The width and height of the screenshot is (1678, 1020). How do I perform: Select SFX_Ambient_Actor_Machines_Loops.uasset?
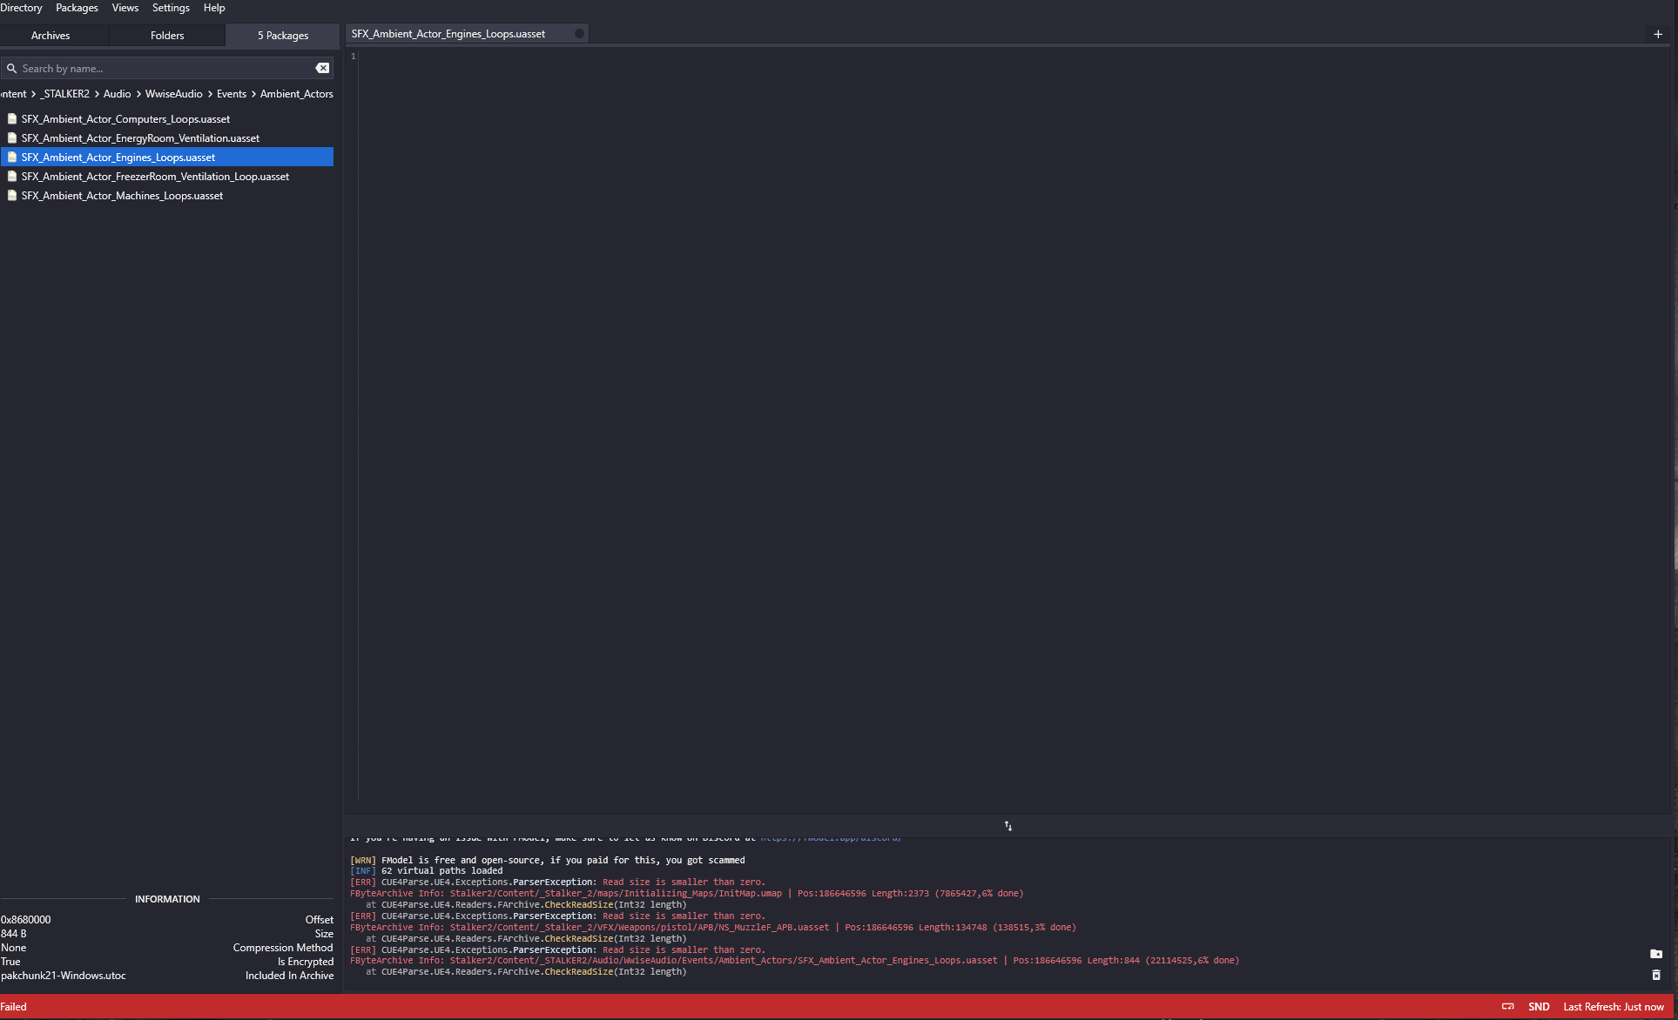pos(122,196)
